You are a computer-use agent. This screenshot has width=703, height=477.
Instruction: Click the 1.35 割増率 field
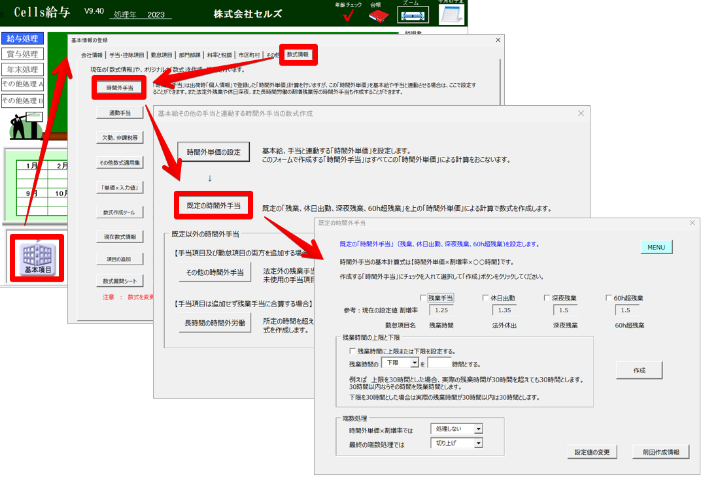coord(504,310)
